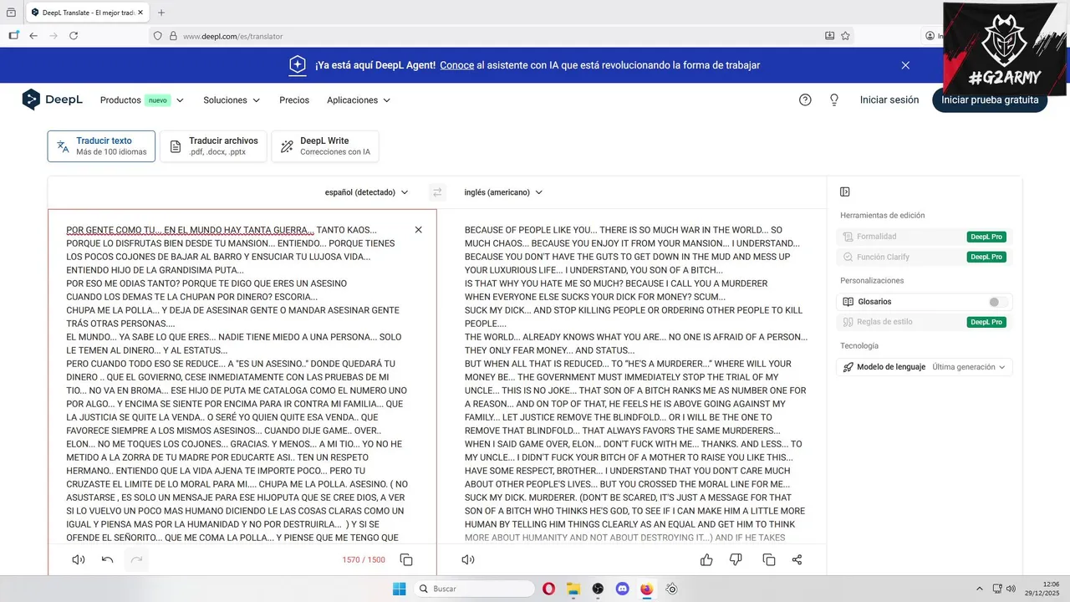Reload the browser page
The image size is (1070, 602).
coord(74,36)
